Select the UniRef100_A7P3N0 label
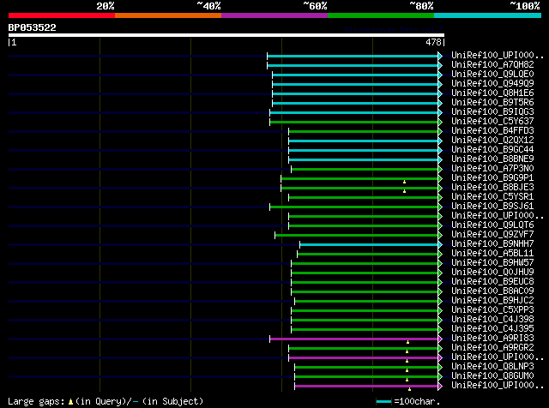Image resolution: width=549 pixels, height=408 pixels. [x=492, y=169]
